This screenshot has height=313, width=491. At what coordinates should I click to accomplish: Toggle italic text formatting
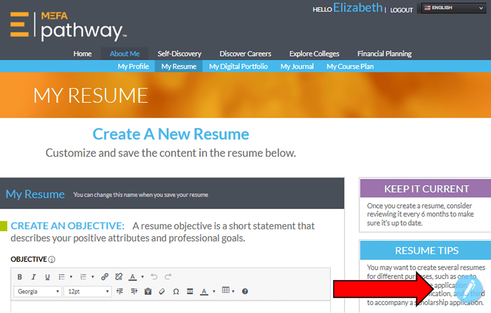34,277
